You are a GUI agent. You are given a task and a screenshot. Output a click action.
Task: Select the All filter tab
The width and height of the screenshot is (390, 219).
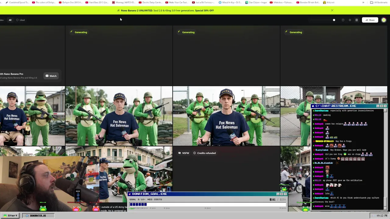click(x=10, y=20)
